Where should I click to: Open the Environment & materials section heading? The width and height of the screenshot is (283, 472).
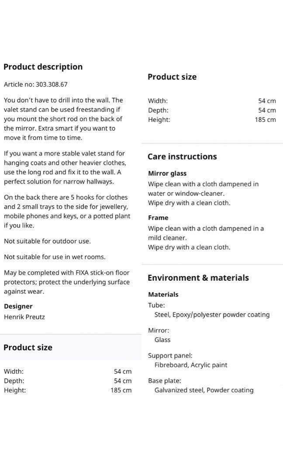(x=198, y=278)
